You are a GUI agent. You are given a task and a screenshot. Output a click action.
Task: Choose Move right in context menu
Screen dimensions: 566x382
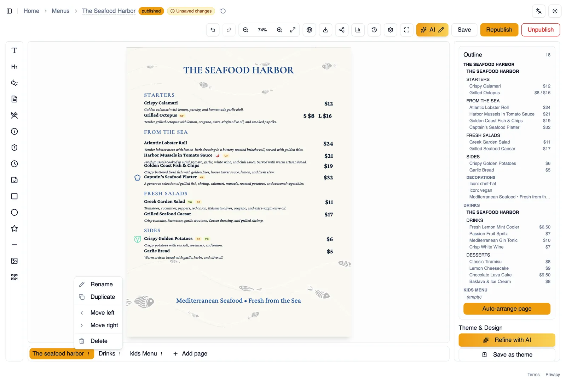click(x=98, y=325)
